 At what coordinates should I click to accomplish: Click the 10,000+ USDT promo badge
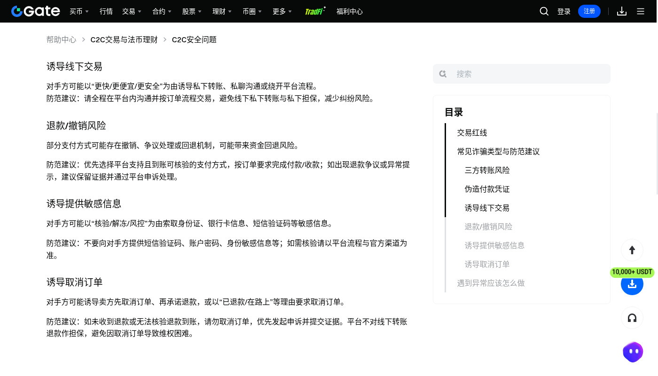tap(632, 272)
